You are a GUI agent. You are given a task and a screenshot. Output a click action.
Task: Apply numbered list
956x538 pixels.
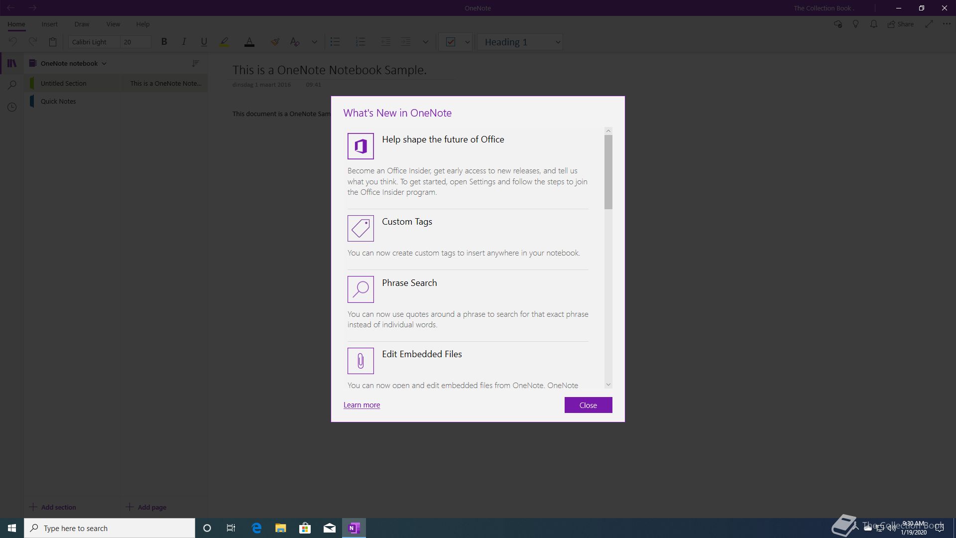[x=360, y=42]
